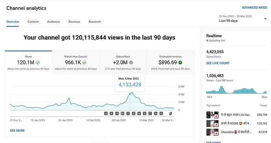Click the 'Chocolate' top content title
Screen dimensions: 271x143
click(236, 132)
